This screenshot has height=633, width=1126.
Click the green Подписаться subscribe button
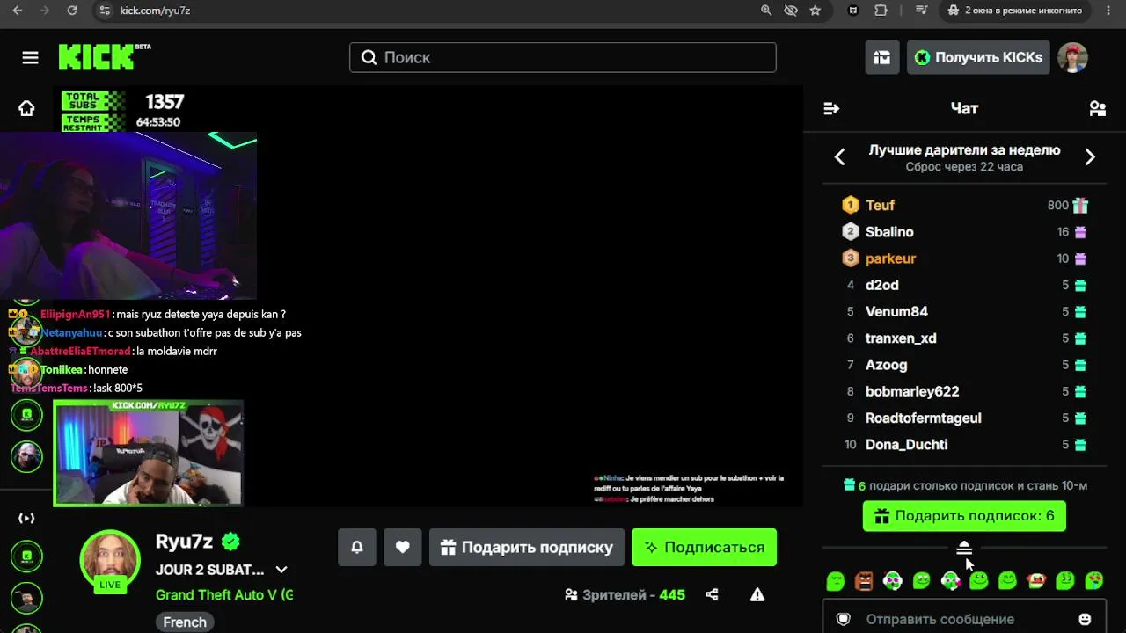tap(704, 547)
